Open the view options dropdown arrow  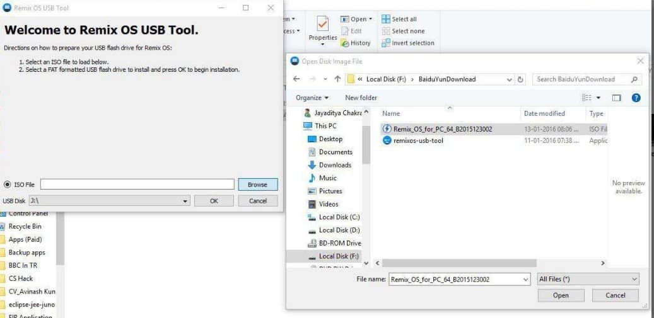click(x=599, y=98)
